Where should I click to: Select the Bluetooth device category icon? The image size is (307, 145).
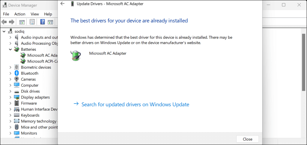[17, 73]
